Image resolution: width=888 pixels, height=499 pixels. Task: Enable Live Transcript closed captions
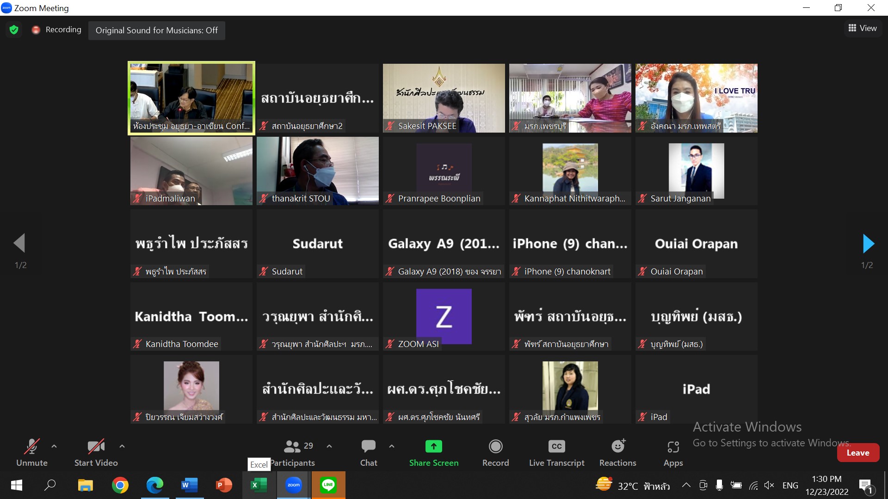[x=556, y=453]
